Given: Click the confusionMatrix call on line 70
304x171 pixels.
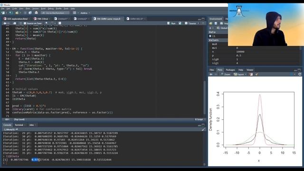Looking at the screenshot, I should point(62,113).
